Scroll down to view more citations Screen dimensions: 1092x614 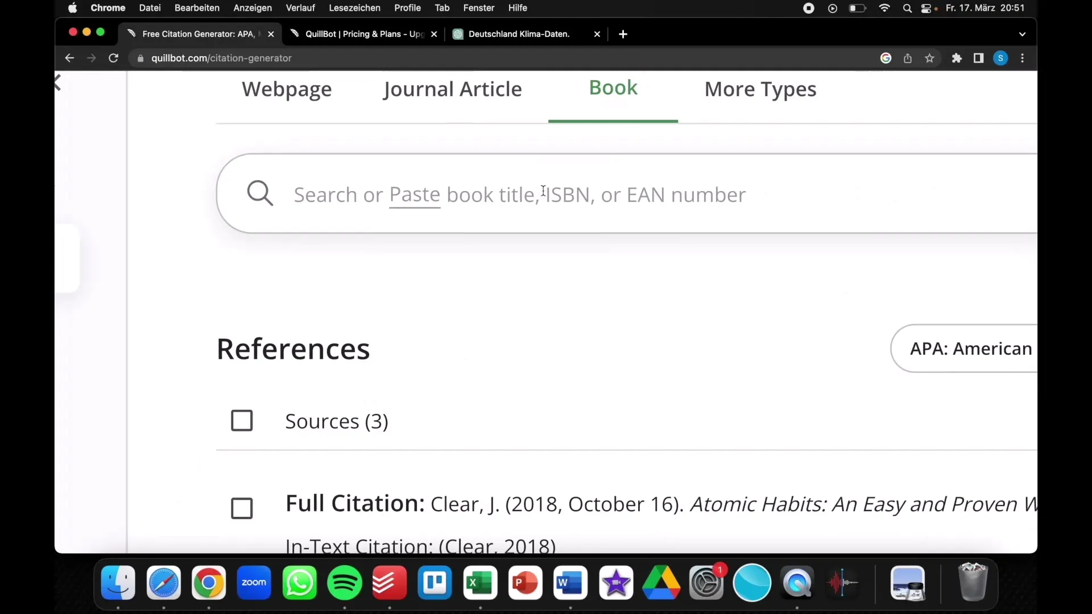click(x=546, y=450)
